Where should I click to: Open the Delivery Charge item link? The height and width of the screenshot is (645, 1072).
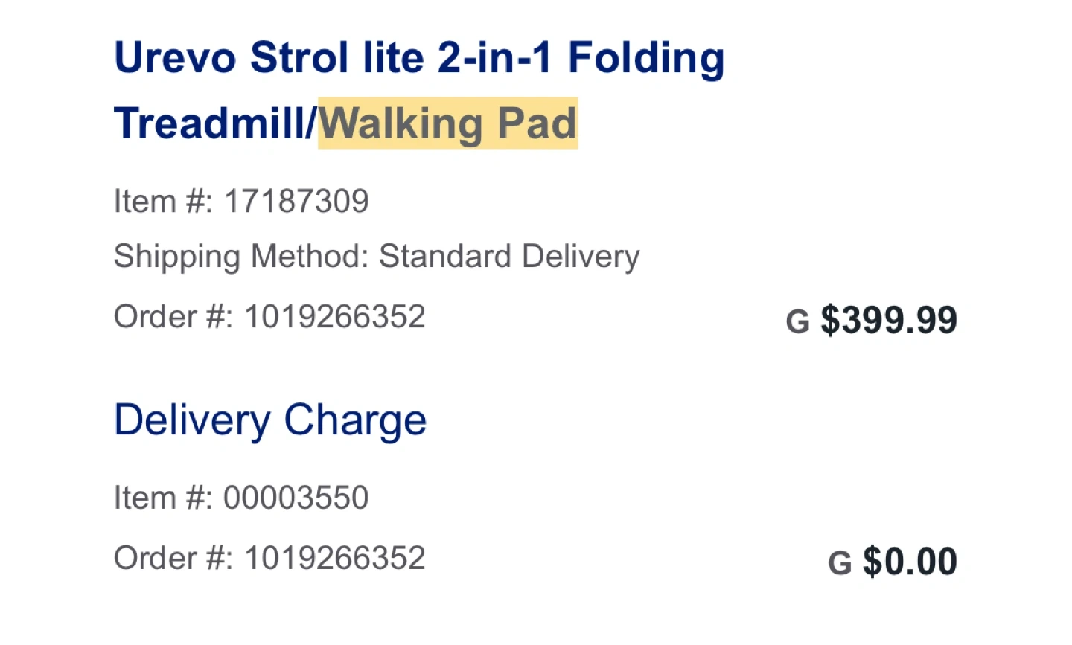270,420
